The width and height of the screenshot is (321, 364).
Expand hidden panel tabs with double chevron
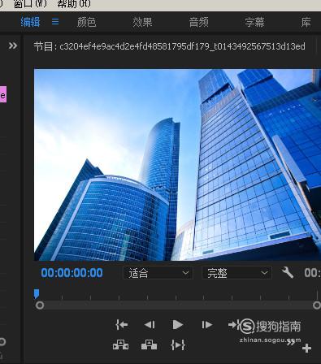pyautogui.click(x=13, y=45)
